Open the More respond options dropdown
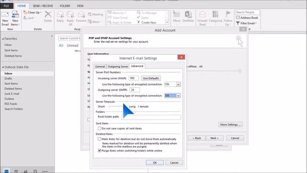The image size is (307, 173). (x=94, y=22)
